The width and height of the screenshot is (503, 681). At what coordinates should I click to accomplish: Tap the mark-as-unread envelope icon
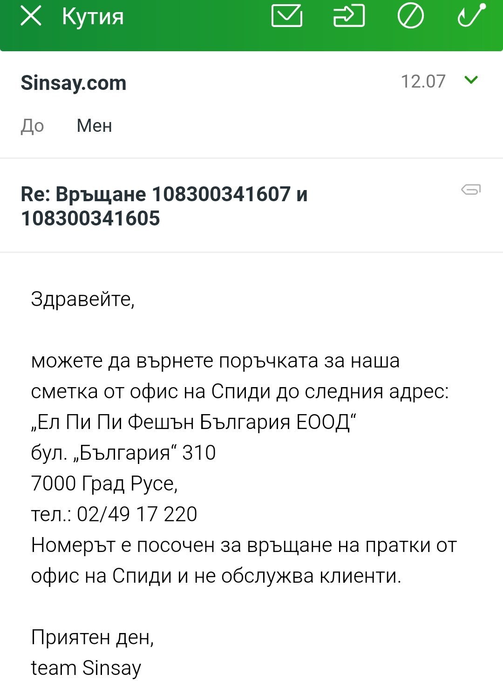click(x=286, y=17)
